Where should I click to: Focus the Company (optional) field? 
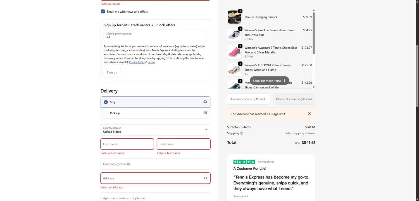[x=155, y=164]
